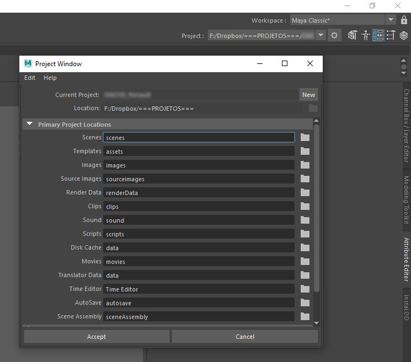Click the Scenes path input field
Image resolution: width=411 pixels, height=362 pixels.
[199, 137]
